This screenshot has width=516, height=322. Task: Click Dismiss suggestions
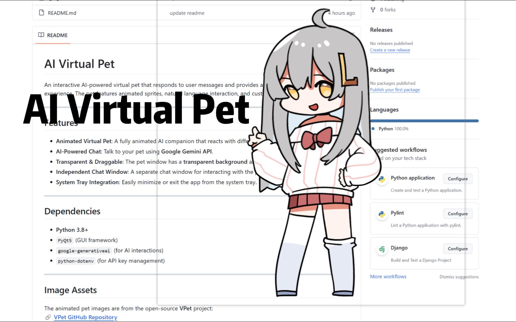(x=459, y=277)
